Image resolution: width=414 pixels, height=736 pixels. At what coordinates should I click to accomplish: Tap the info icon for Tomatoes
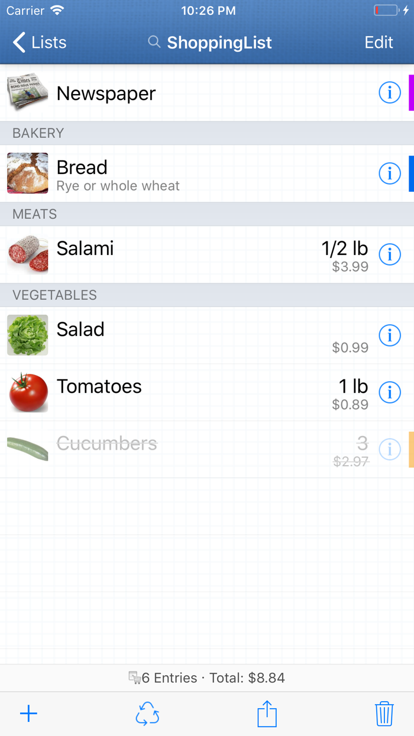click(390, 392)
